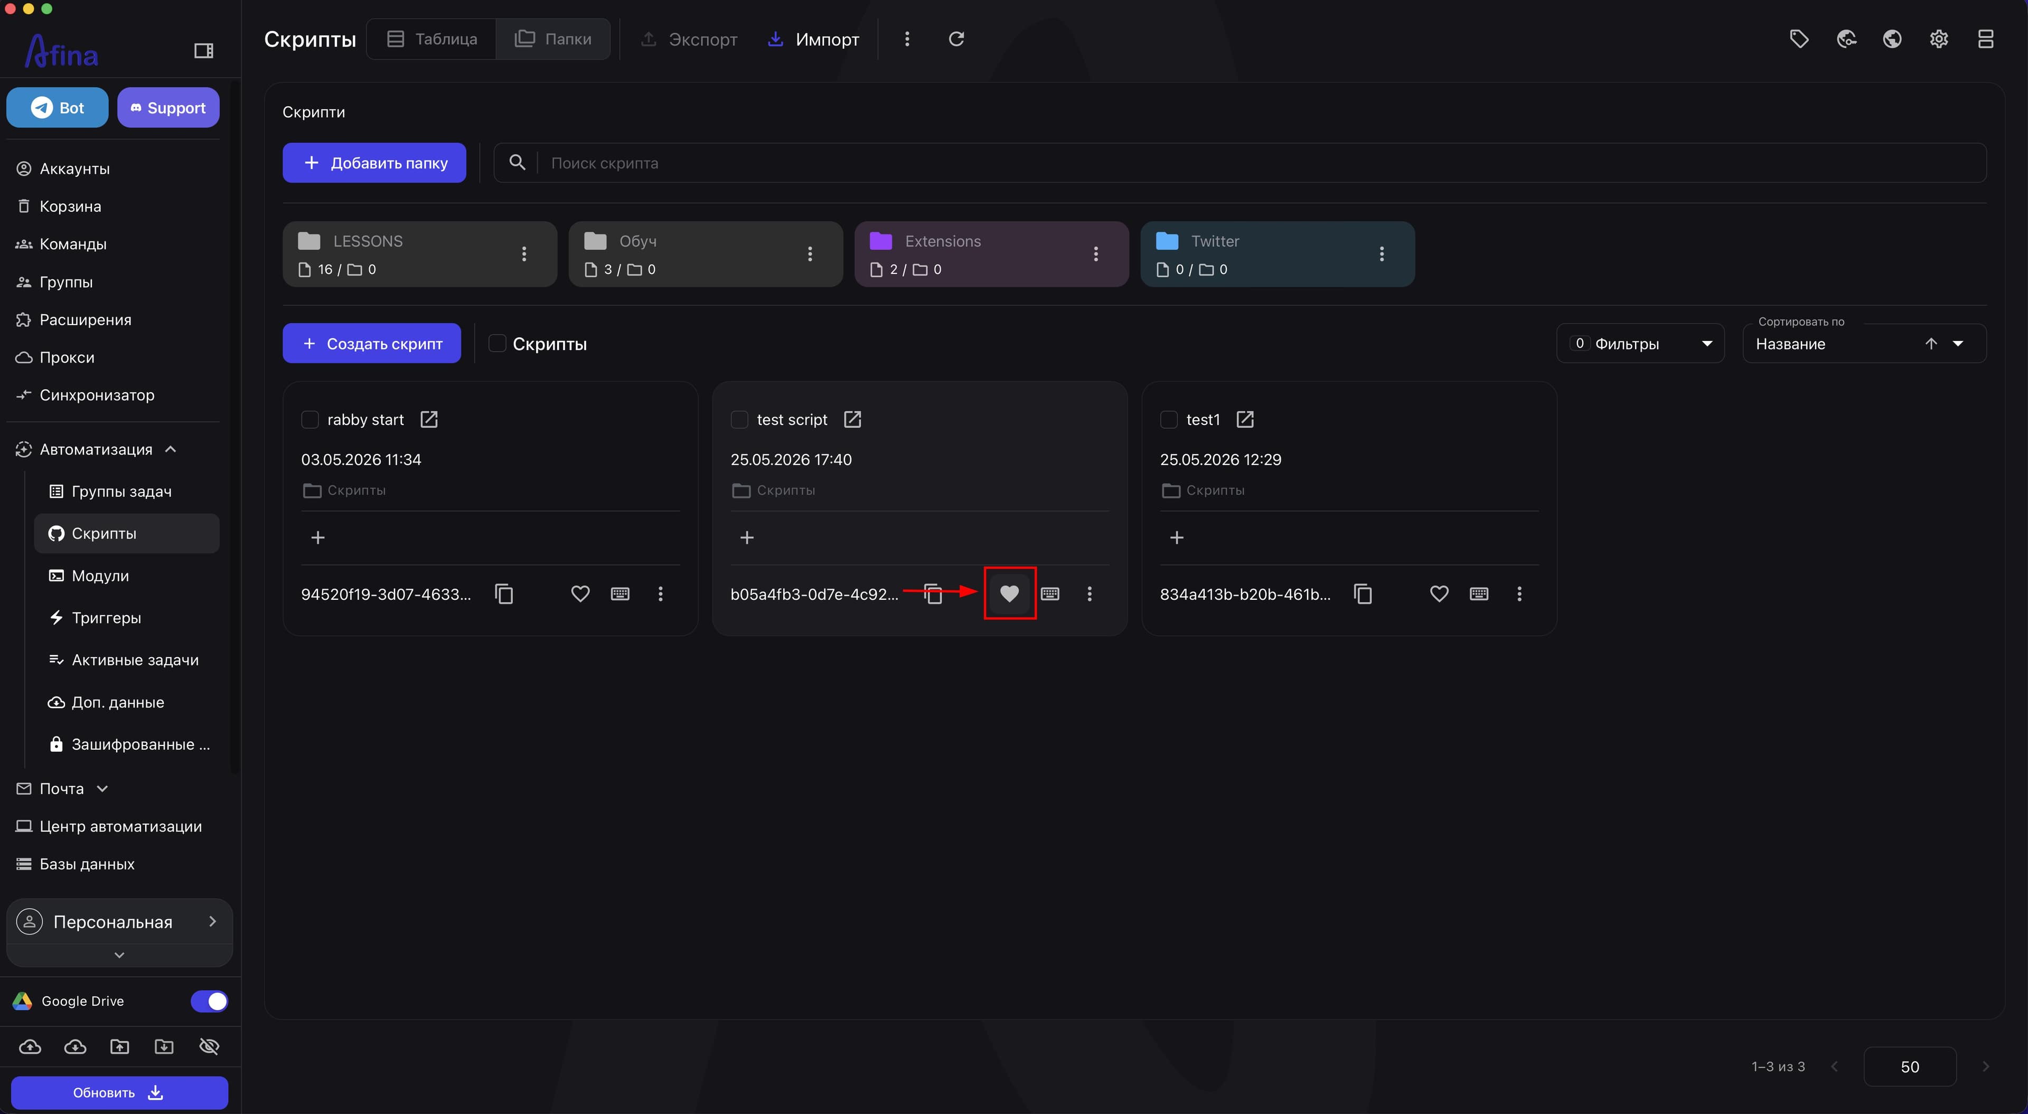Open the keyboard hotkey icon for test1

(1479, 593)
